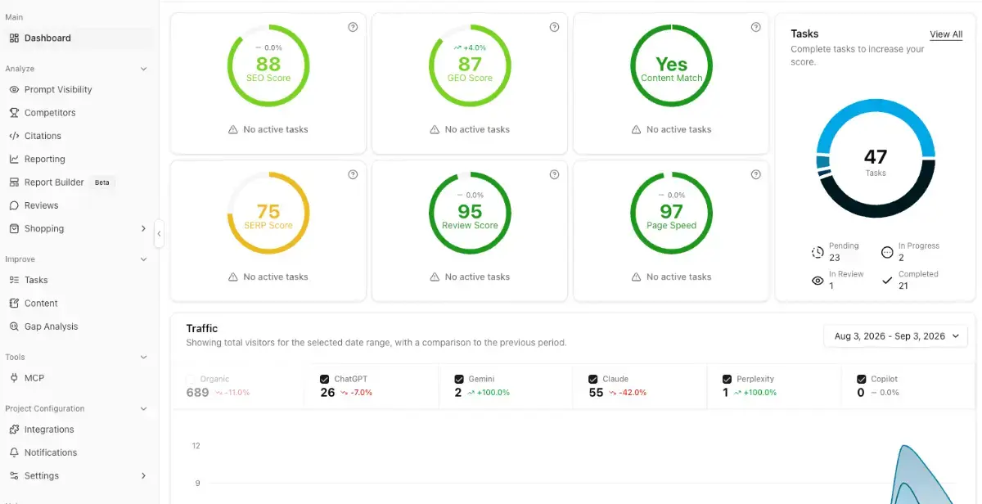Enable the Organic traffic checkbox
Image resolution: width=982 pixels, height=504 pixels.
pyautogui.click(x=191, y=379)
